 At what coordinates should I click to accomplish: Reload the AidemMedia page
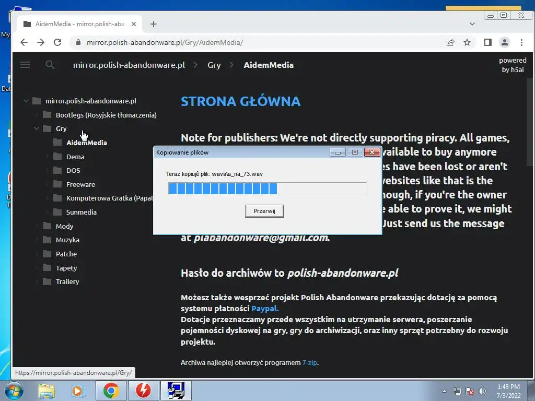(57, 42)
